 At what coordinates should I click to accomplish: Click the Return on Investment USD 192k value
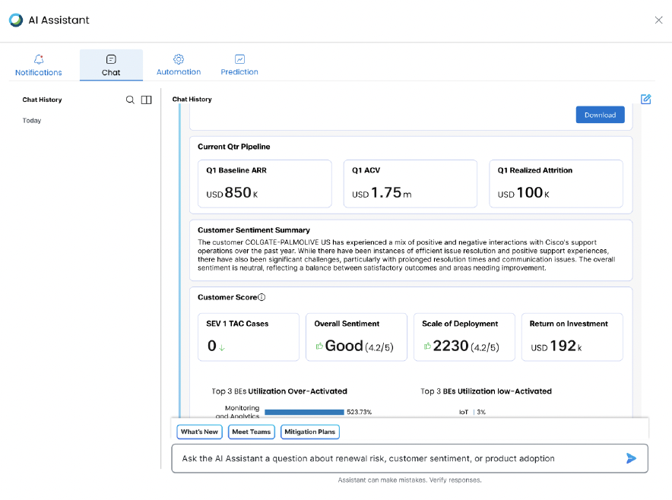tap(556, 347)
